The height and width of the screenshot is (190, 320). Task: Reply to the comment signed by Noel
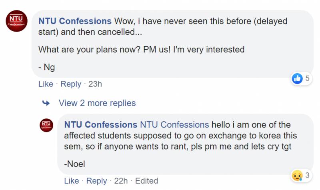pos(97,181)
